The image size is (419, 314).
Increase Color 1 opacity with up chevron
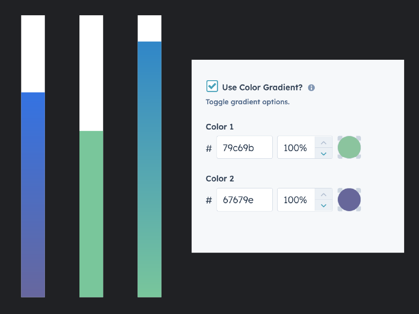click(x=323, y=142)
